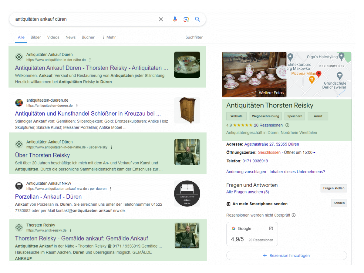The image size is (364, 273).
Task: Switch to the Bücher tab
Action: 88,37
